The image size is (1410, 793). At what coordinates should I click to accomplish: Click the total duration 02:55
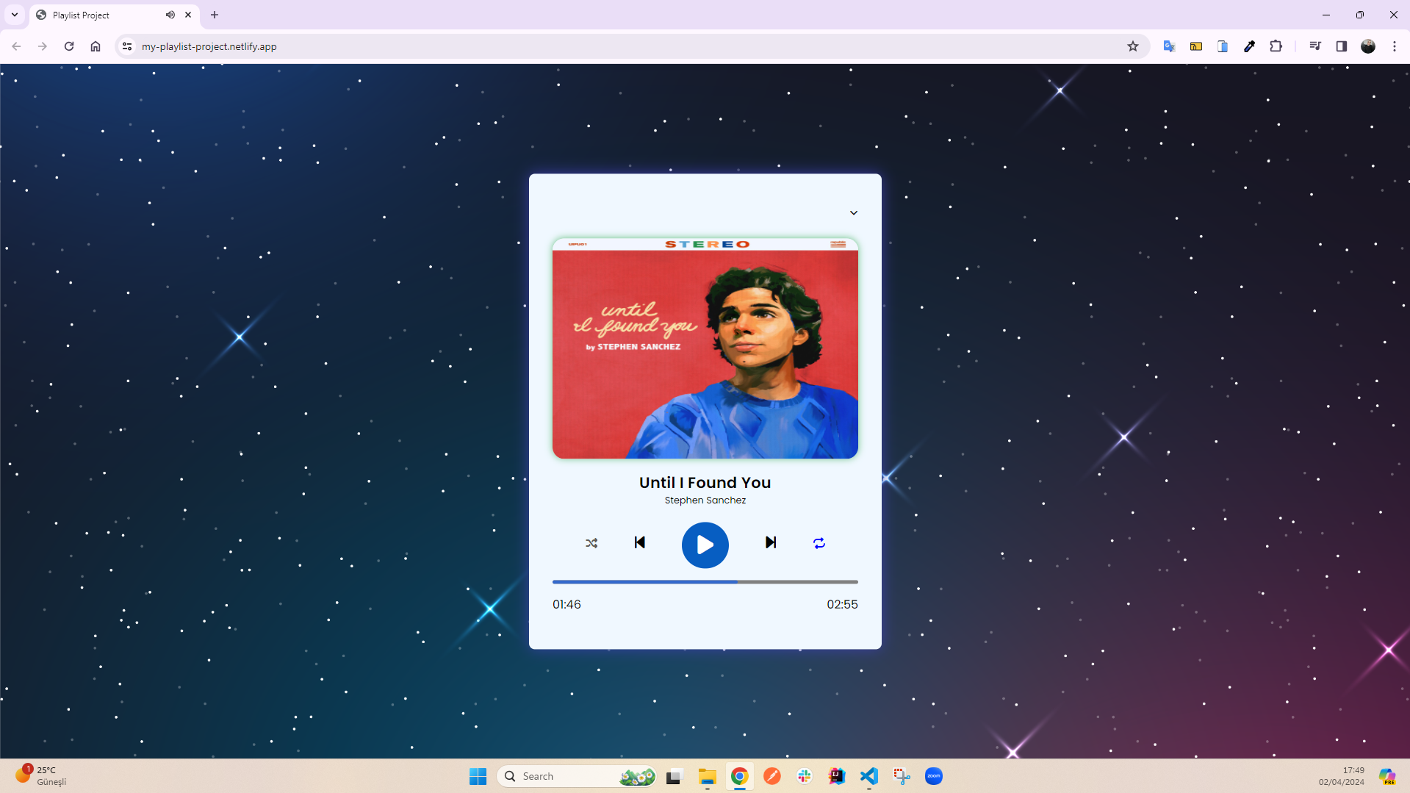[842, 604]
